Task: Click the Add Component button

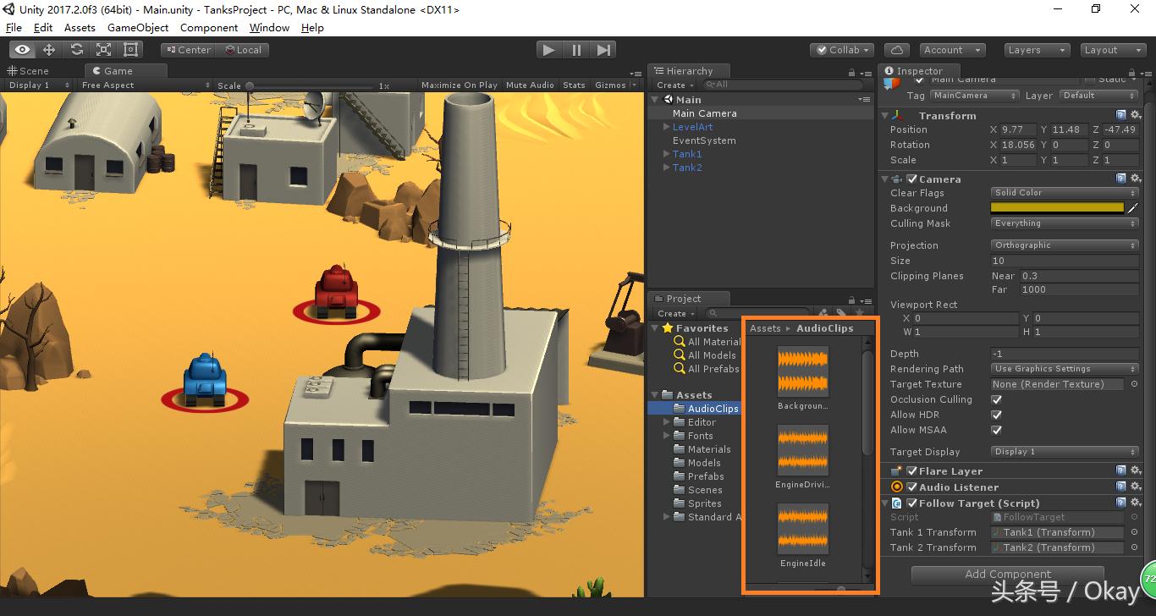Action: (x=1007, y=574)
